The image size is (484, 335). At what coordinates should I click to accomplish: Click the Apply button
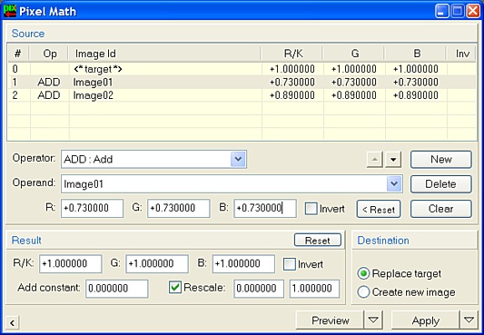pos(425,320)
